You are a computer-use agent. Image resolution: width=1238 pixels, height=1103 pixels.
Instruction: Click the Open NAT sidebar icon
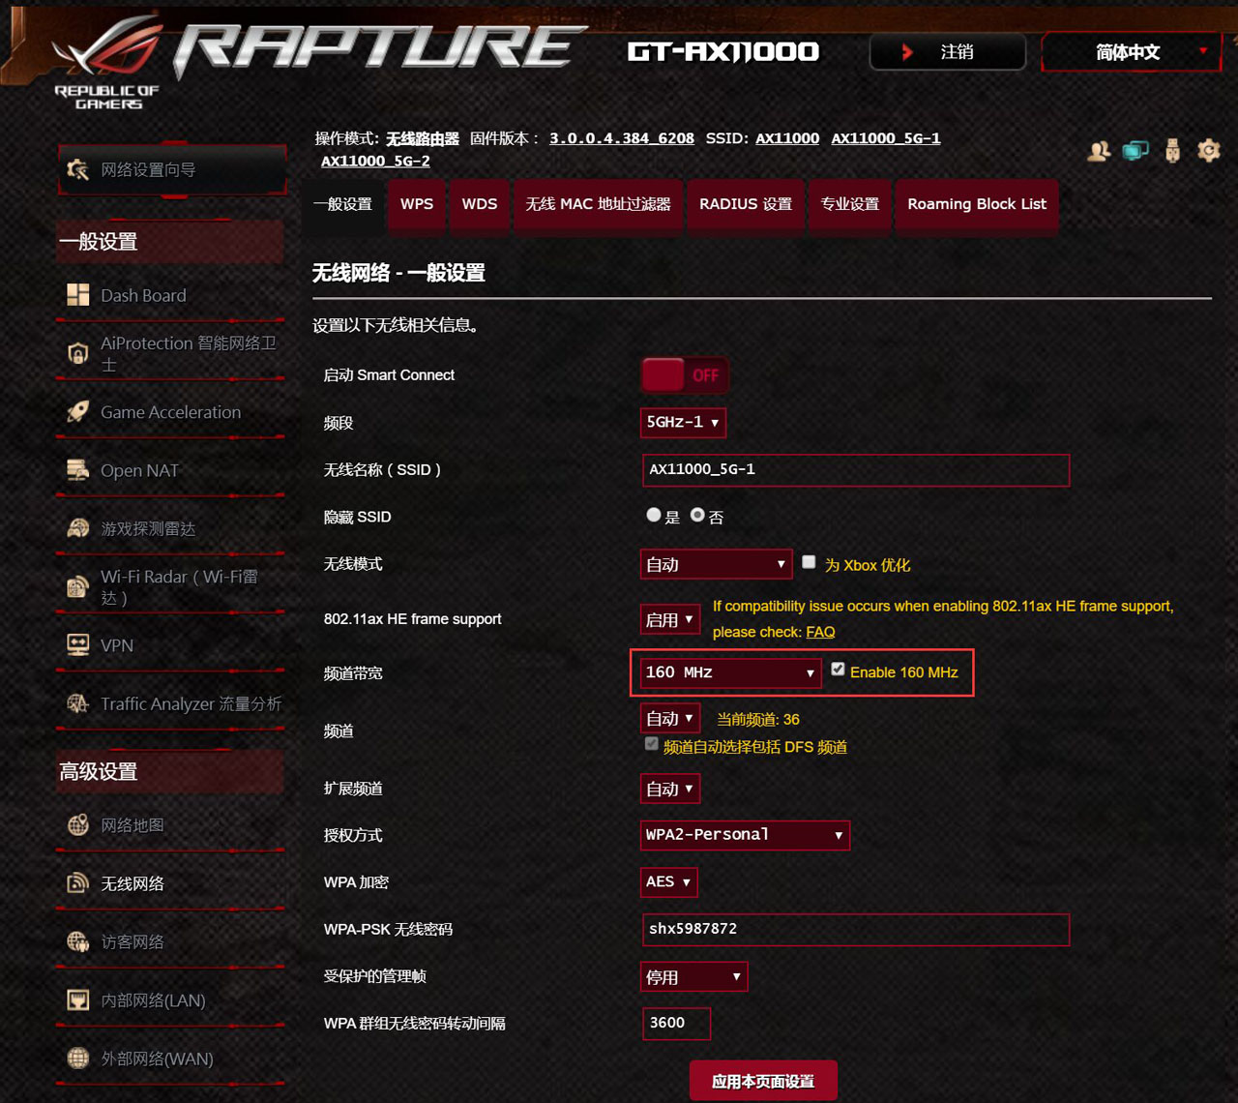[78, 470]
